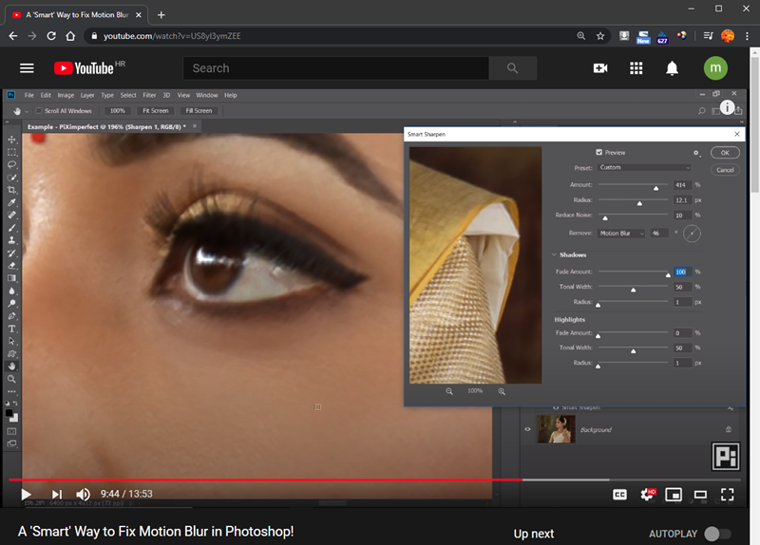
Task: Click the YouTube create video camera icon
Action: coord(600,68)
